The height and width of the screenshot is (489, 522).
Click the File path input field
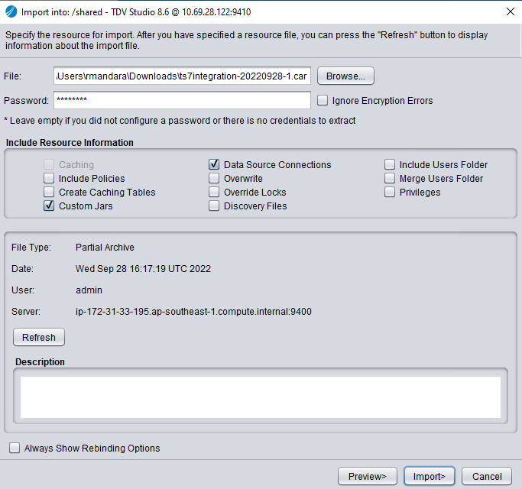pos(182,76)
